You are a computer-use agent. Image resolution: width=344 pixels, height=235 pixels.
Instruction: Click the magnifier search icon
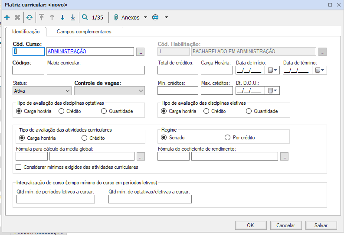tap(85, 18)
